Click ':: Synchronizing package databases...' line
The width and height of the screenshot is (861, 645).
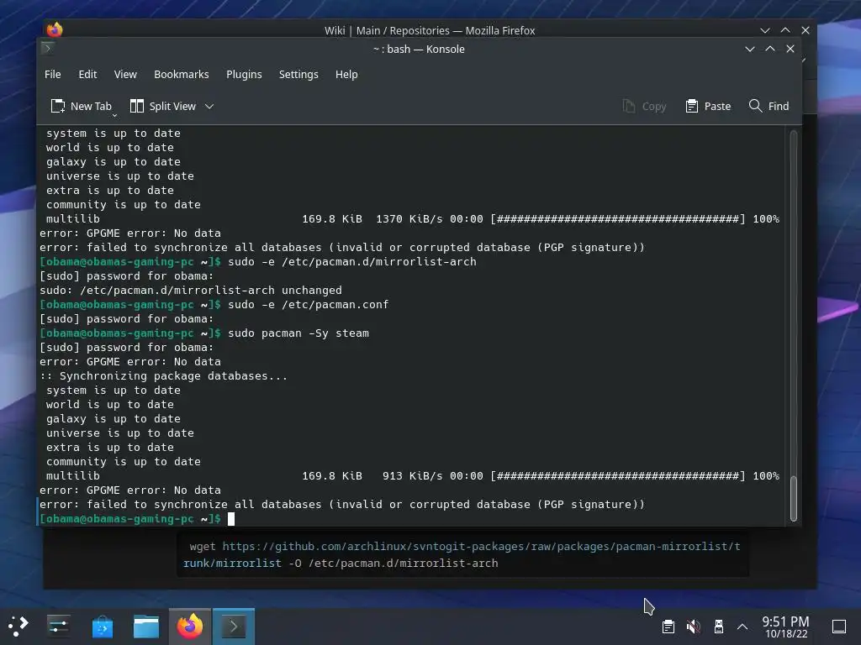coord(163,375)
